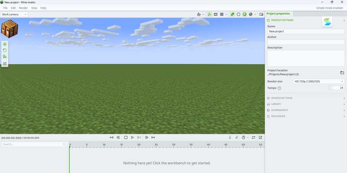
Task: Click the workbench crafting table icon
Action: [9, 29]
